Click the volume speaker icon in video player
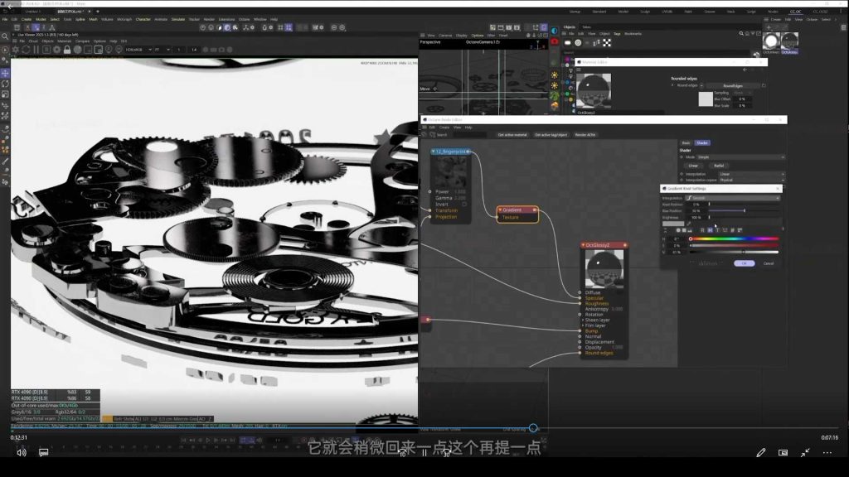This screenshot has height=477, width=849. point(21,453)
